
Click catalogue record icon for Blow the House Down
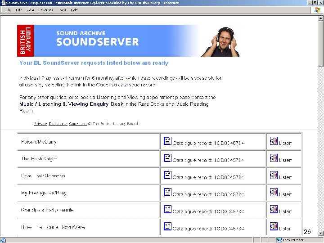pyautogui.click(x=167, y=226)
